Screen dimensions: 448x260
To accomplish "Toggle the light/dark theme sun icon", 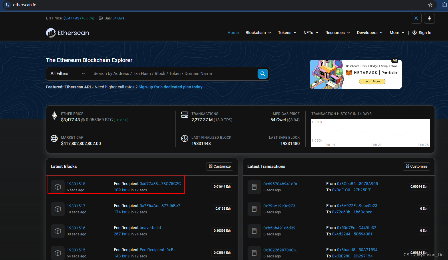I will click(416, 18).
